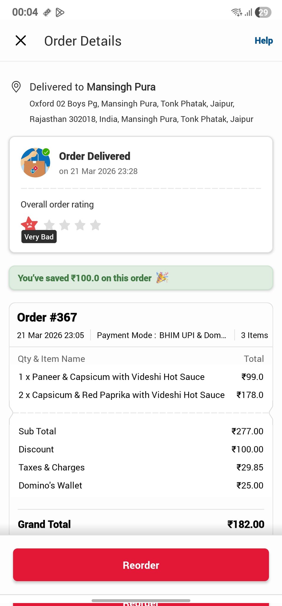Tap the Domino's delivery bag icon
The height and width of the screenshot is (606, 282).
tap(35, 162)
